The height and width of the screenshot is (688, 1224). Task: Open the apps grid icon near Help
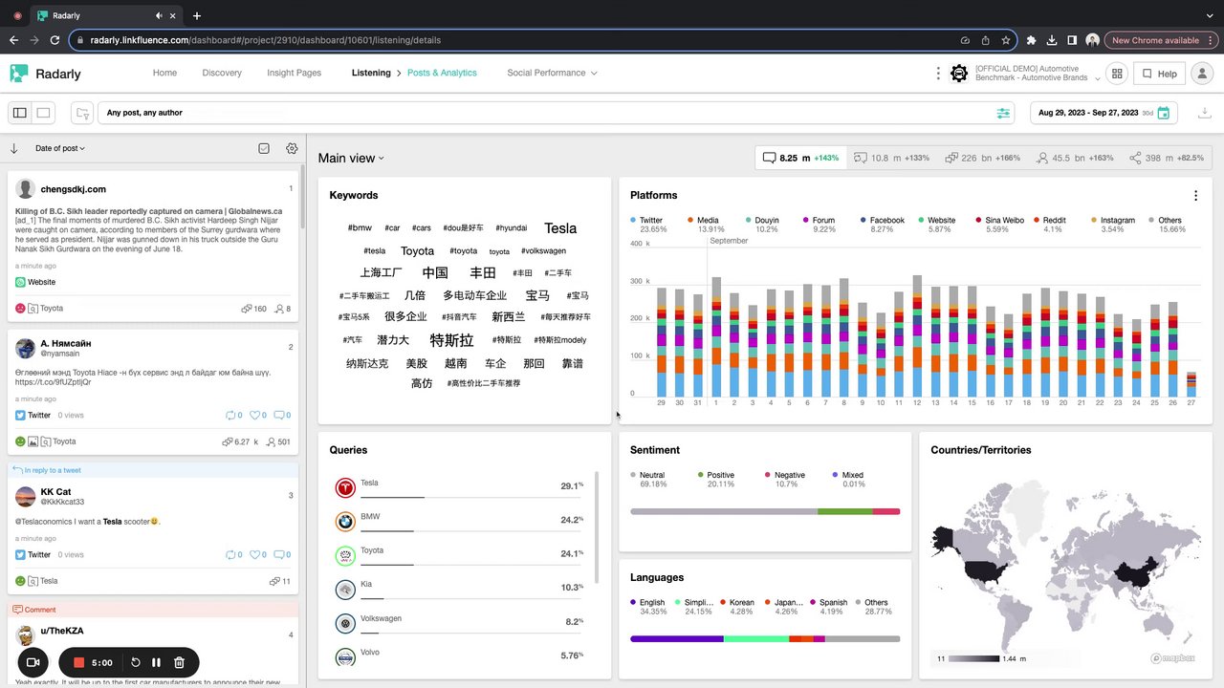1116,74
